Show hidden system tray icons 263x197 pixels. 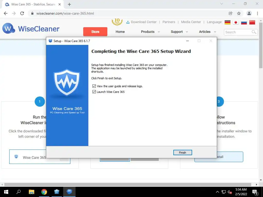coord(217,192)
